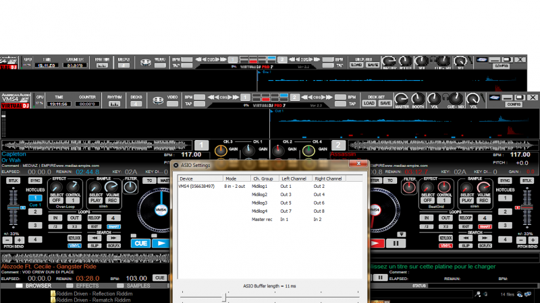Toggle right deck VINYL mode
Viewport: 540px width, 303px height.
[446, 246]
